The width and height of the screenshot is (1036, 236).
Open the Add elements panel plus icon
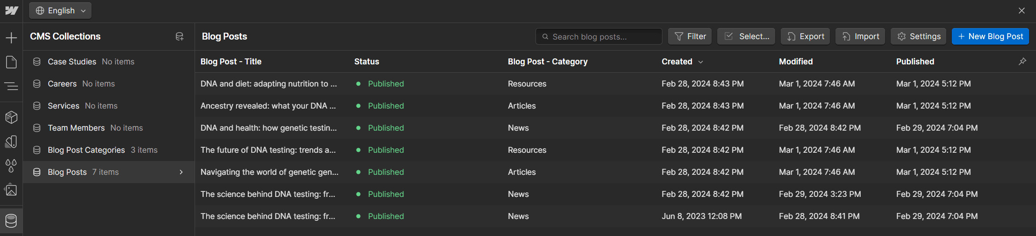point(11,38)
